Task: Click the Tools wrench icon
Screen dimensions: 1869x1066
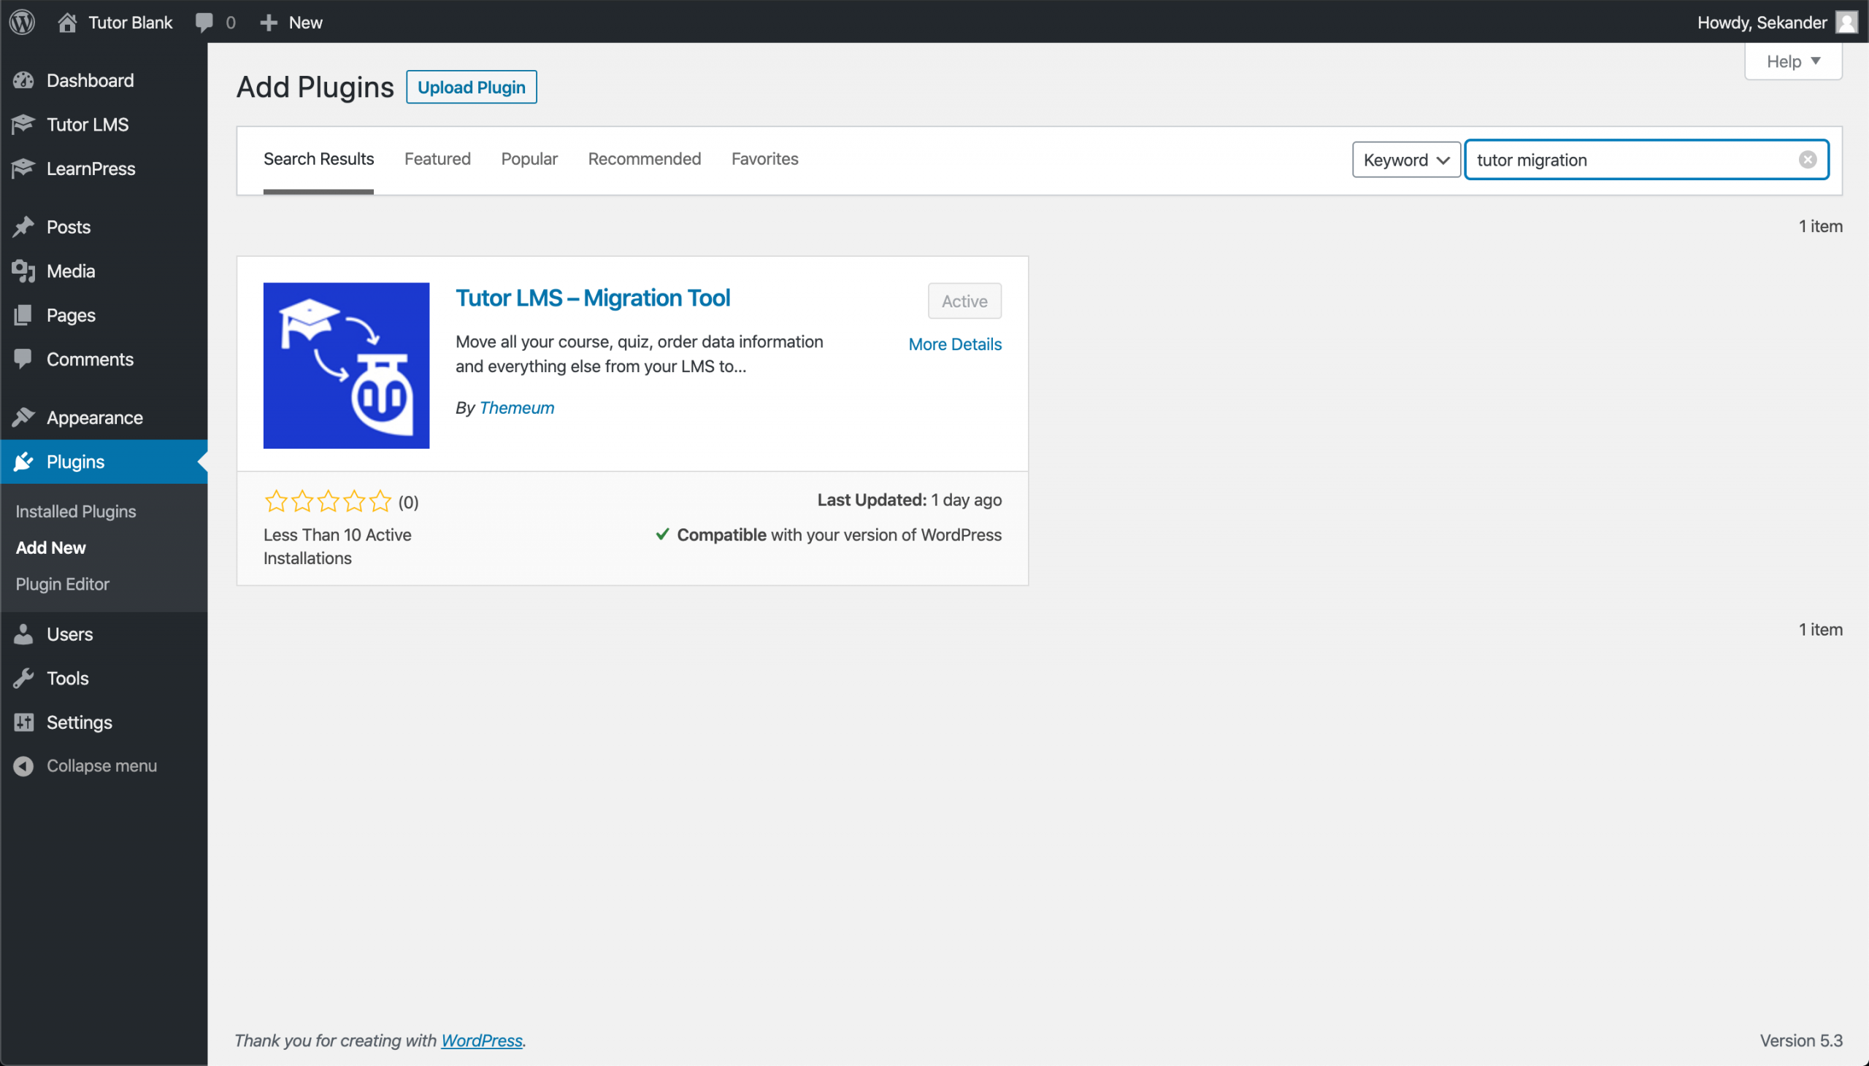Action: [23, 678]
